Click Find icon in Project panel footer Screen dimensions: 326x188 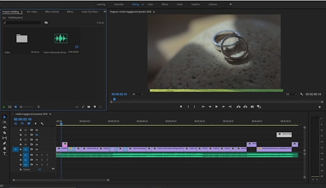[83, 107]
